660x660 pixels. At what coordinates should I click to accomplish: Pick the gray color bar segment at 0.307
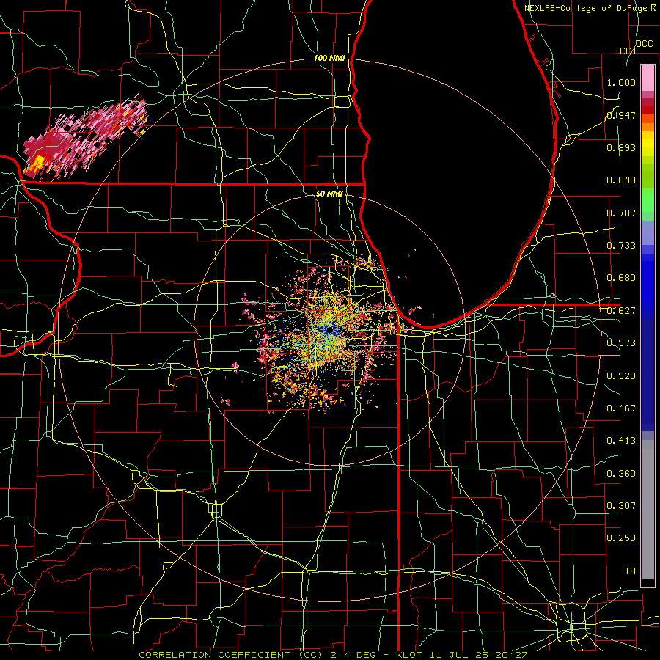click(648, 510)
